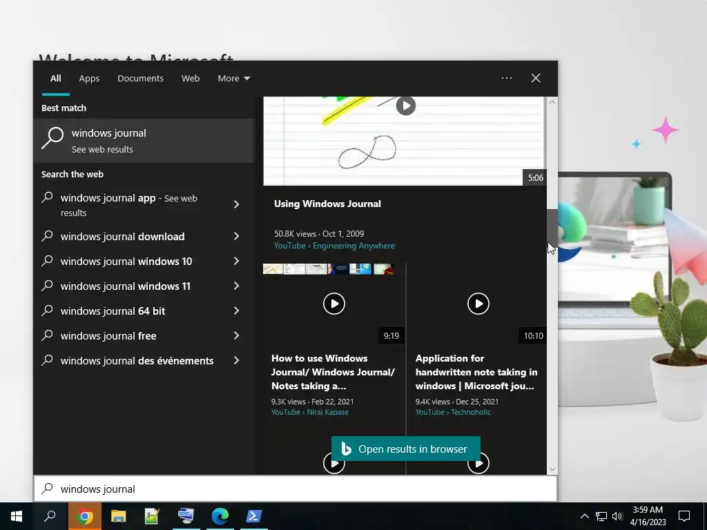Viewport: 707px width, 530px height.
Task: Show hidden system tray icons
Action: tap(584, 516)
